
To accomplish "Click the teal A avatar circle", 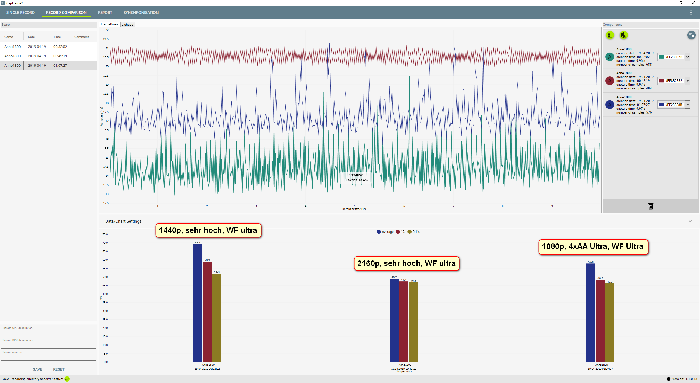I will 609,57.
